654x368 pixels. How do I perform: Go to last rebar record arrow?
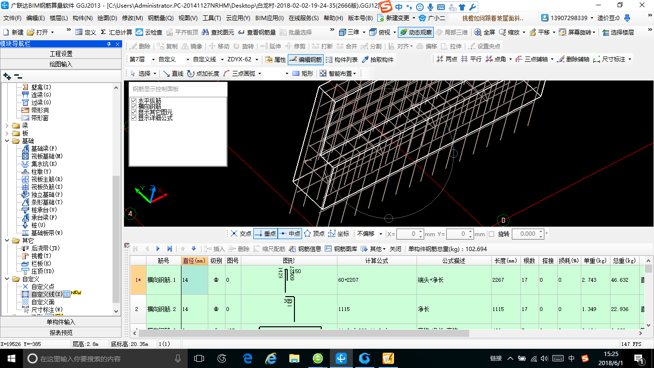(169, 249)
